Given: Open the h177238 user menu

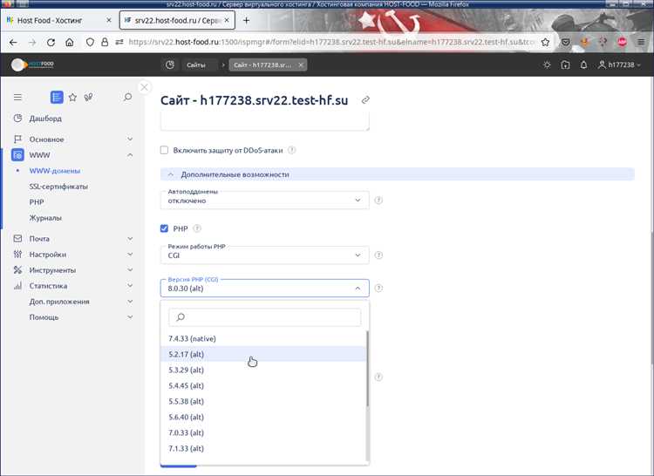Looking at the screenshot, I should click(x=619, y=65).
